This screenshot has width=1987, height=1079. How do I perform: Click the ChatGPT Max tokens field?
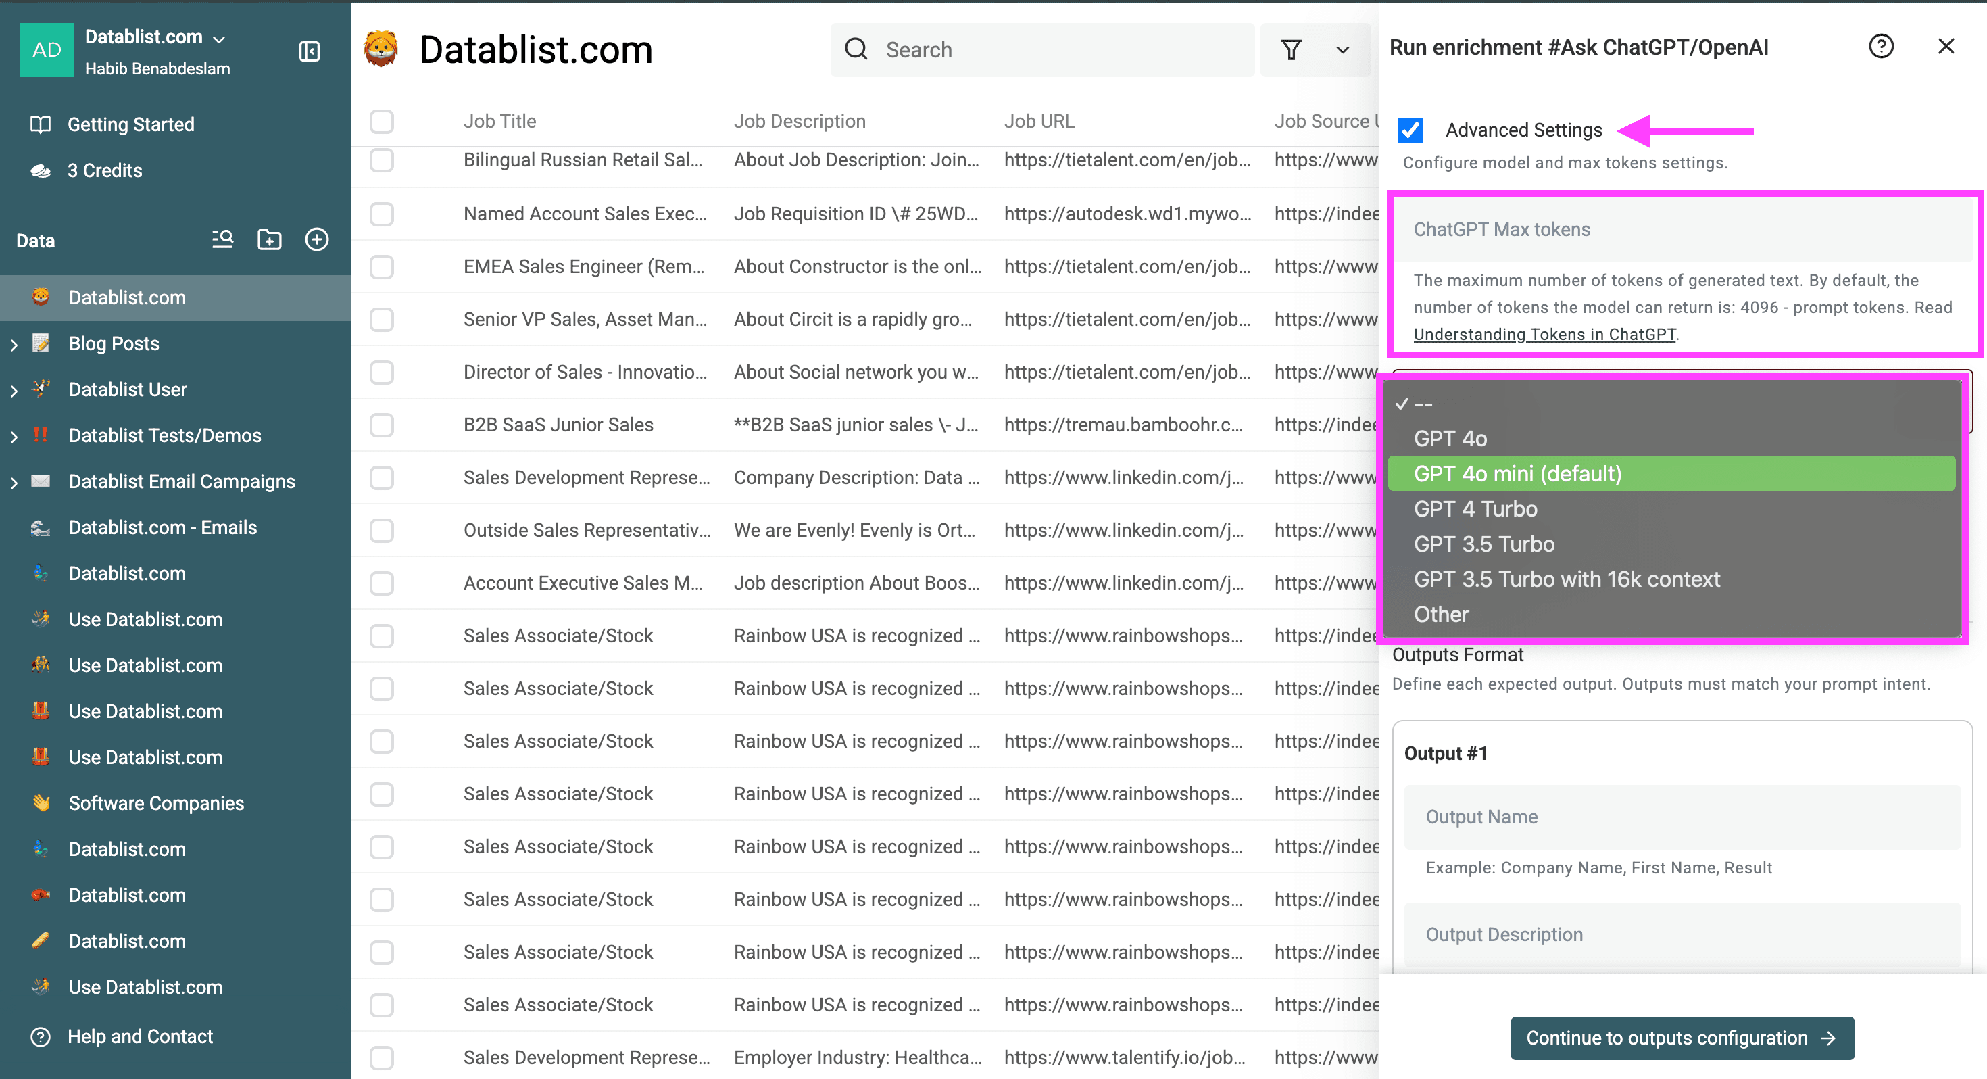1682,229
